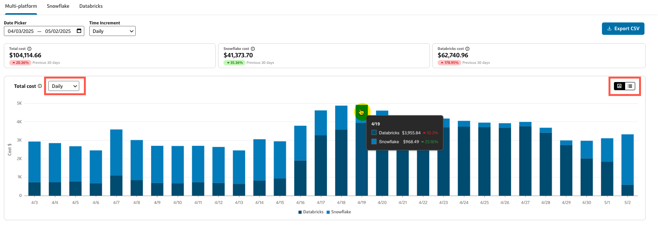The height and width of the screenshot is (226, 658).
Task: Select the Snowflake segment of the 4/17 bar
Action: (321, 123)
